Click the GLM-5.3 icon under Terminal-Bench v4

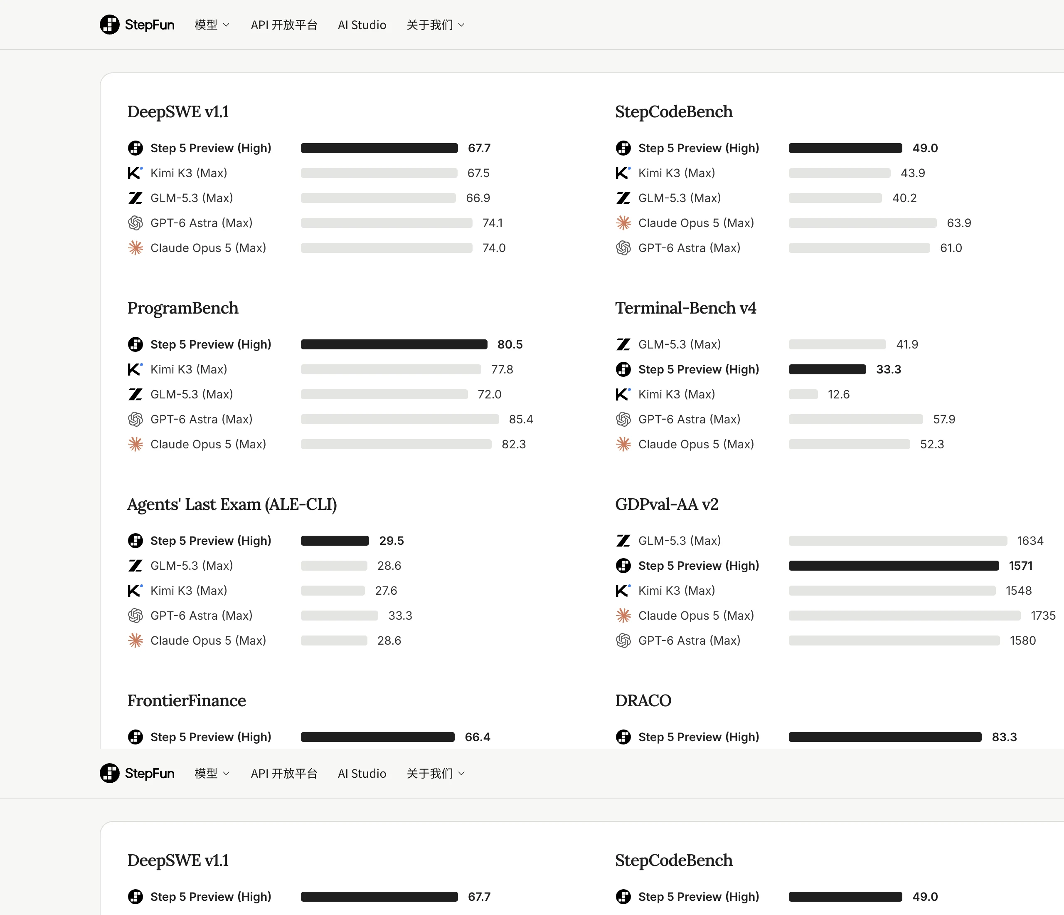(623, 344)
